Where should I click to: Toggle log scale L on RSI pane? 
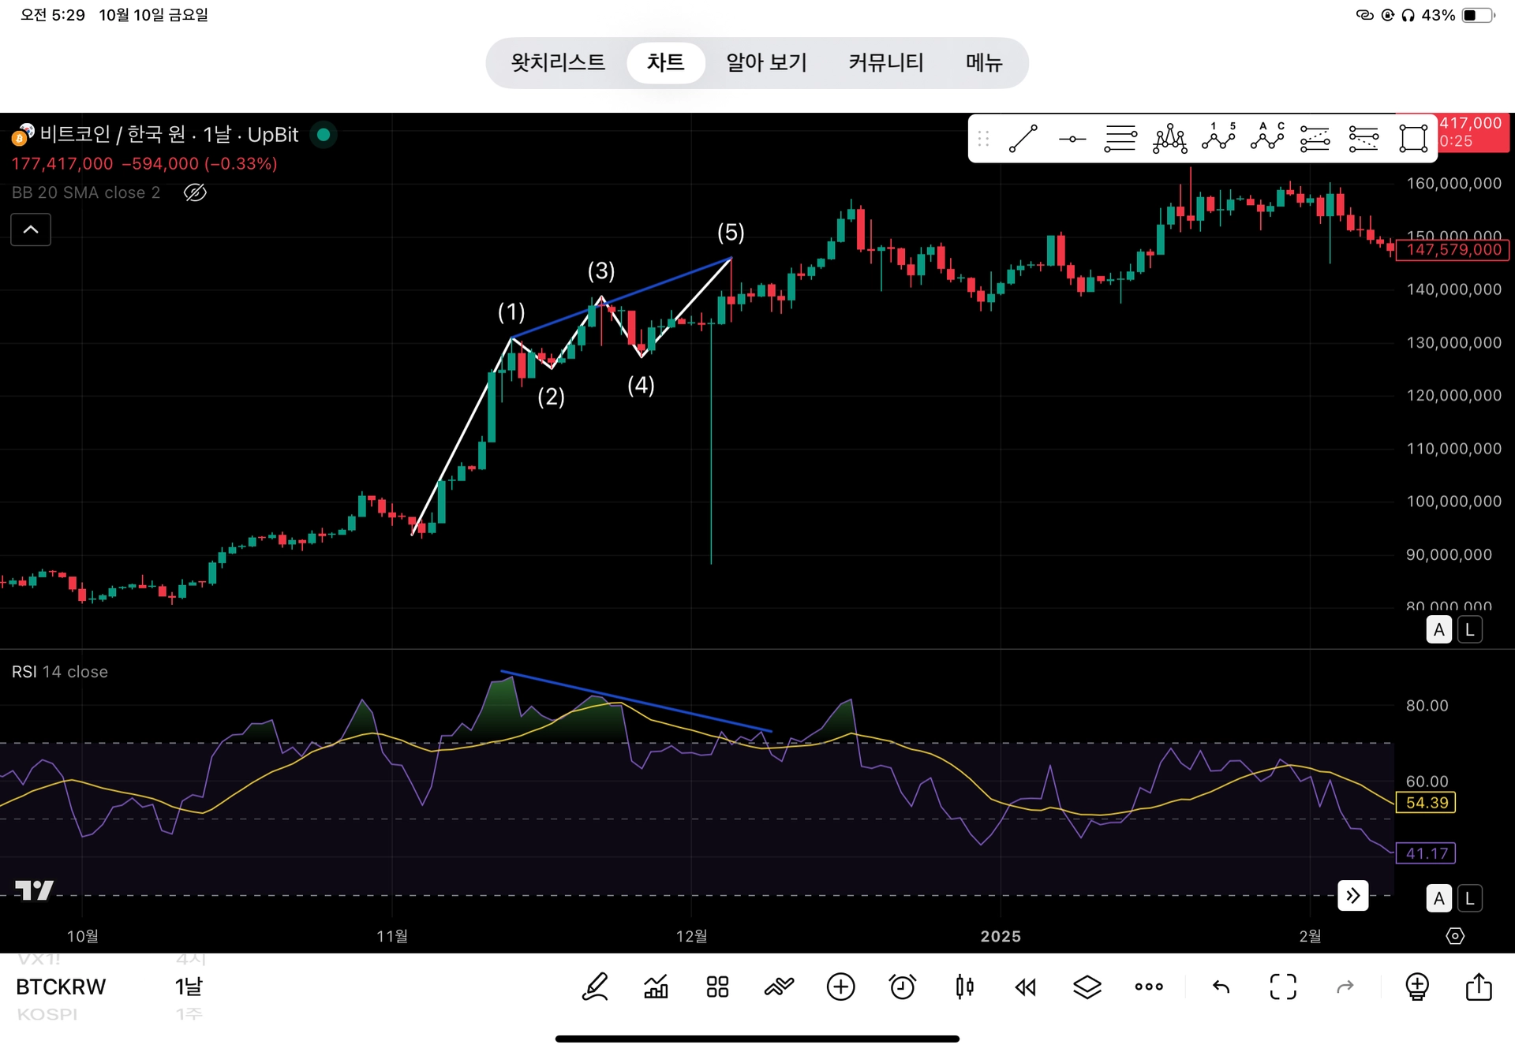click(x=1469, y=898)
